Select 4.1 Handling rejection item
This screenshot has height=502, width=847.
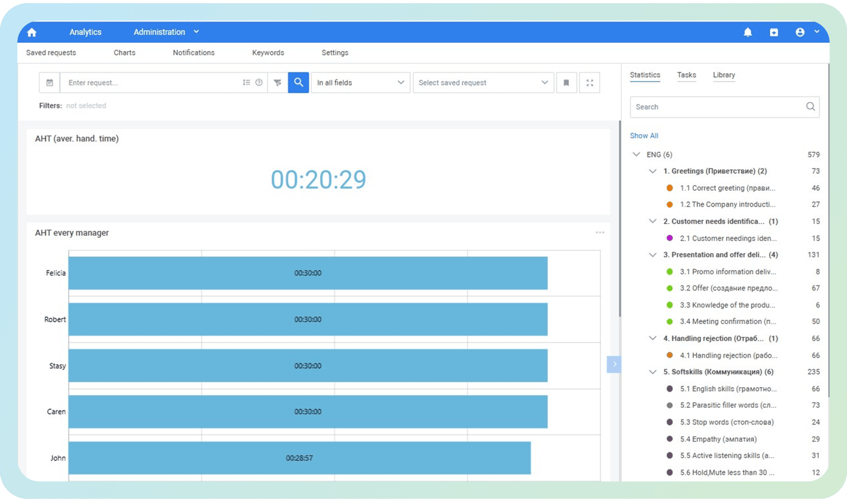tap(729, 355)
